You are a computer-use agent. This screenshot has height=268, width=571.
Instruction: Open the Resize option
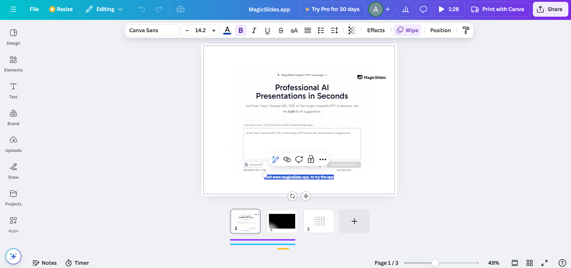(x=61, y=9)
